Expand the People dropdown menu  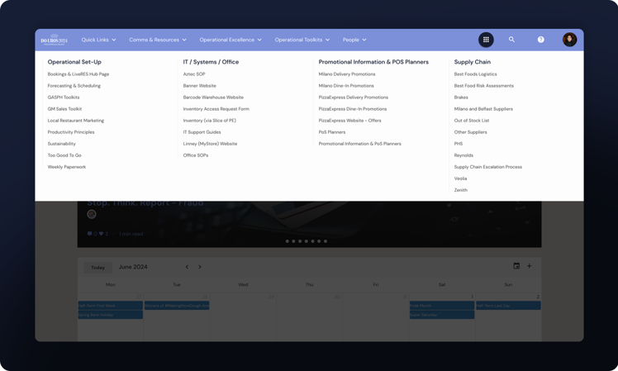coord(354,40)
